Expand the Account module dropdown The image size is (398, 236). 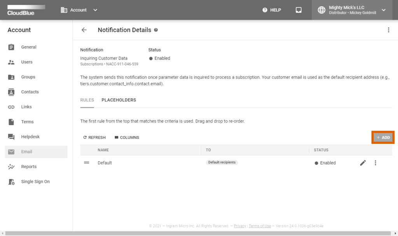[x=95, y=10]
